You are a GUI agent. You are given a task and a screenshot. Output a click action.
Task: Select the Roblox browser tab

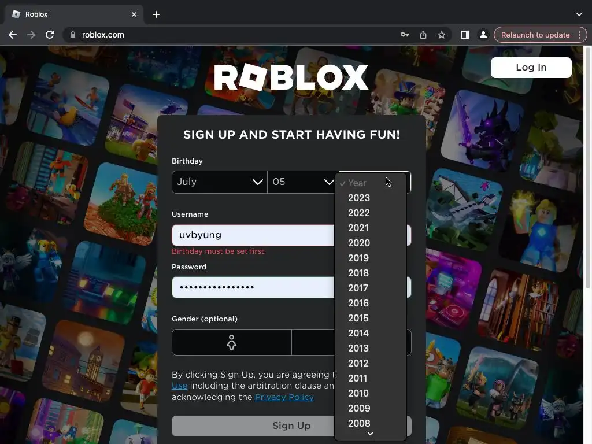[74, 14]
